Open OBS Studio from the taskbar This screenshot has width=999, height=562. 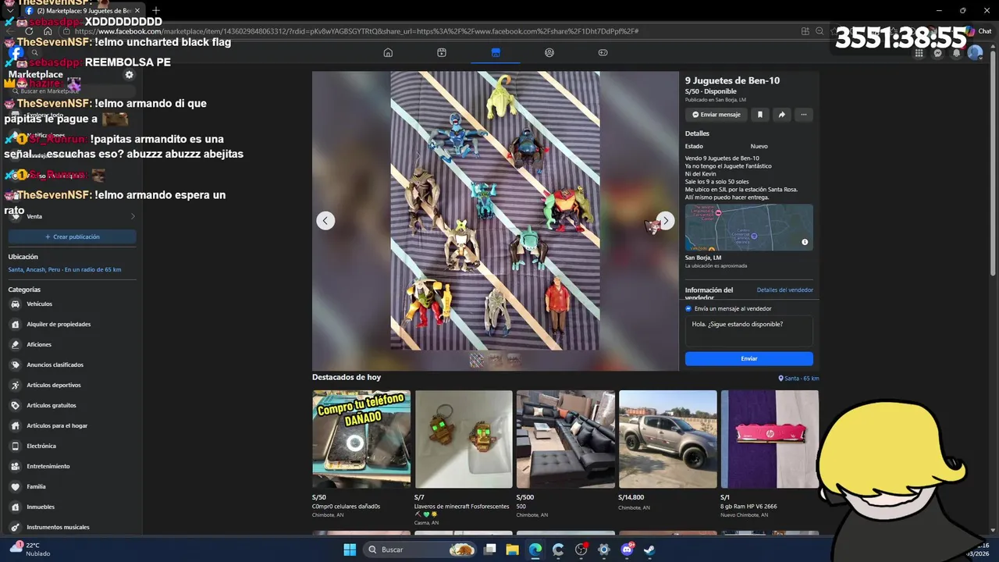[581, 550]
